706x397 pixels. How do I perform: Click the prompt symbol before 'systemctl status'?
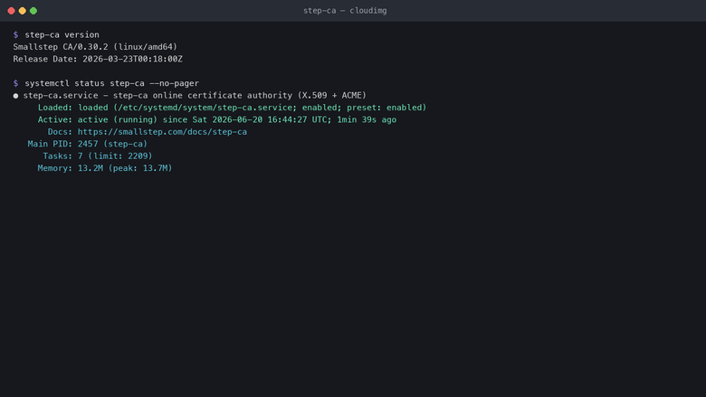[15, 83]
